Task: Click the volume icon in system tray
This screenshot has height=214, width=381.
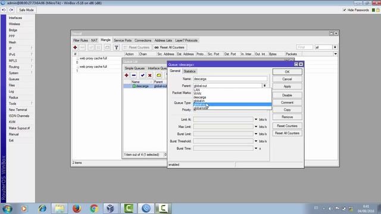Action: [x=330, y=209]
